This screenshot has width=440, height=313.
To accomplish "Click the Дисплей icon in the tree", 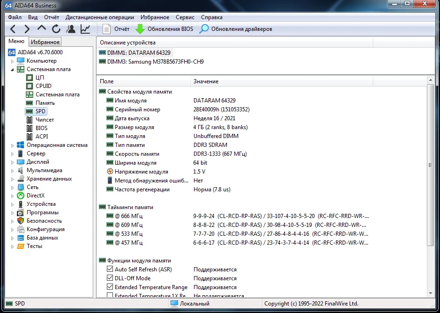I will point(21,162).
